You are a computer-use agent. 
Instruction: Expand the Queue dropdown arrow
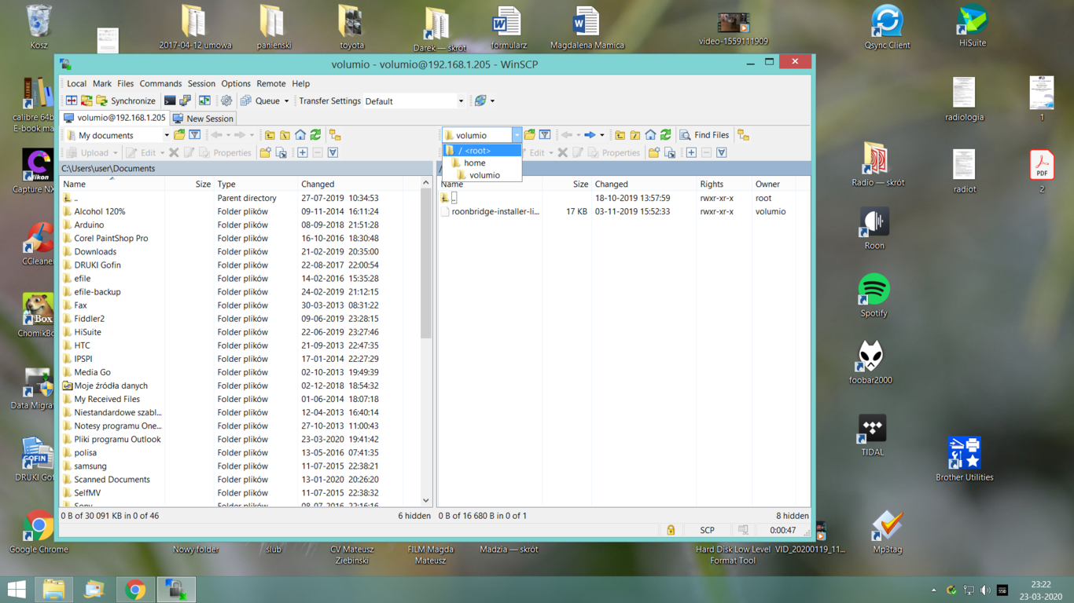[287, 100]
